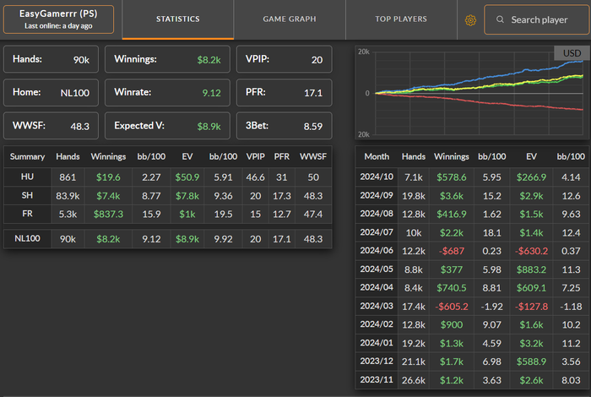Click the Search player input field

pos(539,19)
